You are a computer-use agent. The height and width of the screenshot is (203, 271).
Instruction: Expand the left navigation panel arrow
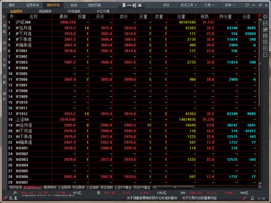pos(5,17)
